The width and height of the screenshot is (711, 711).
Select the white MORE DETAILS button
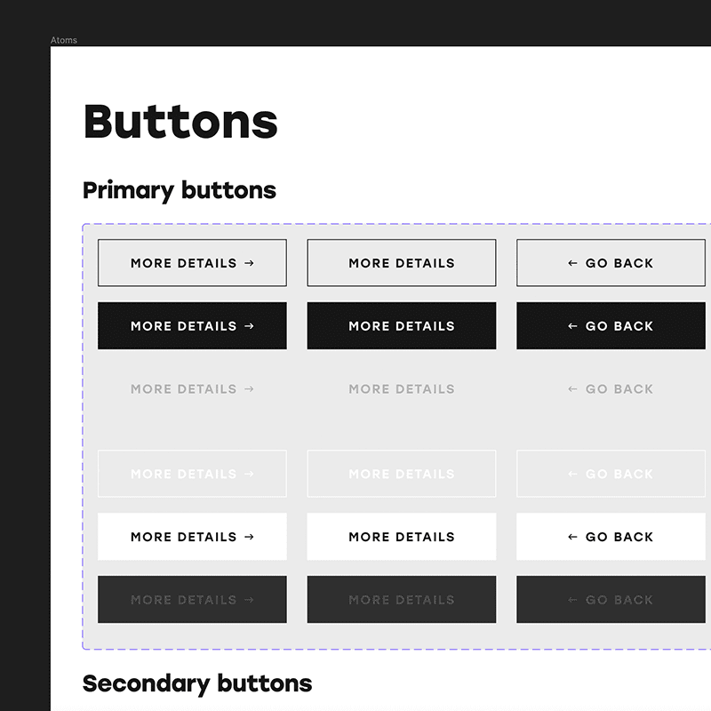401,537
